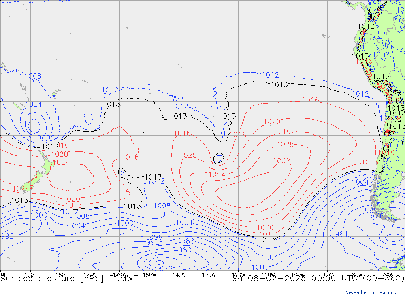This screenshot has width=405, height=296.
Task: Click the 988 isobar label
Action: [188, 241]
